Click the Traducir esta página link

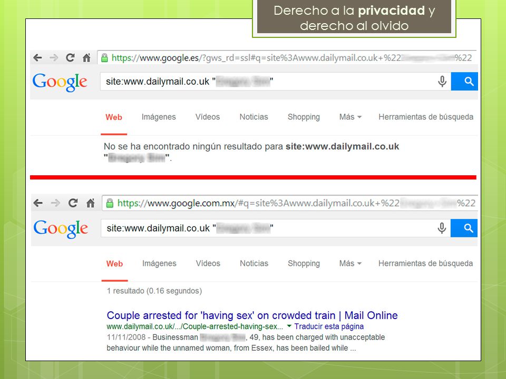pyautogui.click(x=329, y=326)
